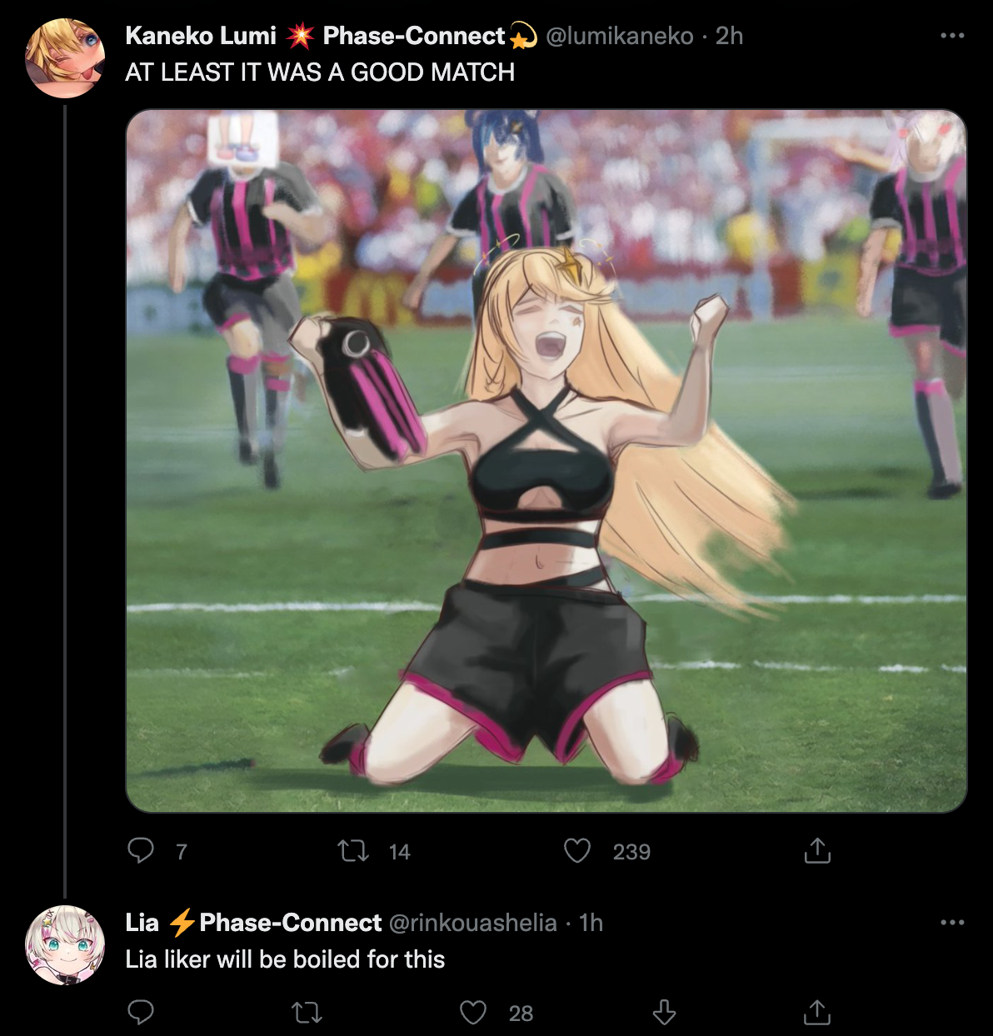Open more options on Lia's reply
The width and height of the screenshot is (993, 1036).
click(952, 923)
